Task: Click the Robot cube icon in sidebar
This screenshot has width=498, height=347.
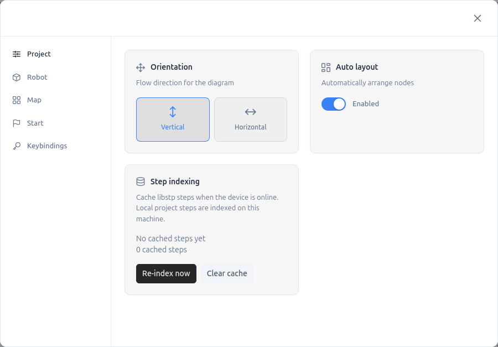Action: (x=16, y=77)
